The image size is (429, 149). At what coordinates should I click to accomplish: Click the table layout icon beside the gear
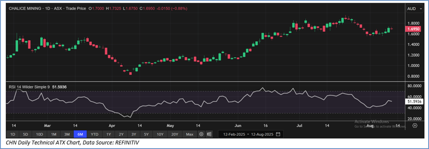(209, 134)
